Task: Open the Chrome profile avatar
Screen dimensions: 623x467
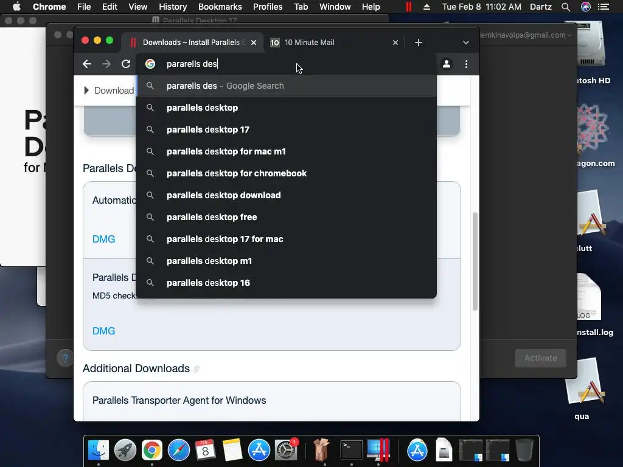Action: click(447, 64)
